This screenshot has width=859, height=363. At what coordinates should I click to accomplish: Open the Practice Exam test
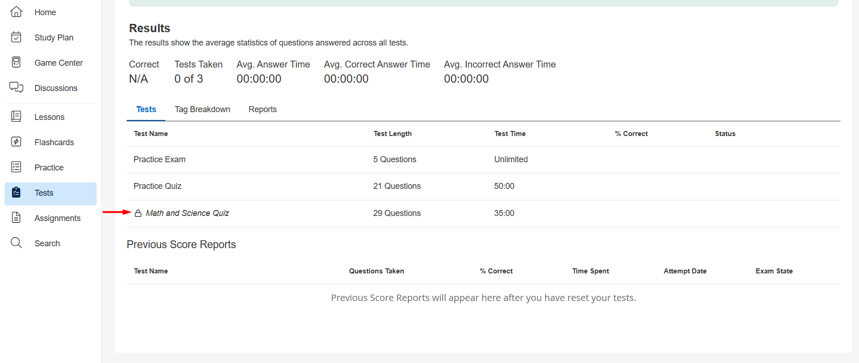click(159, 159)
